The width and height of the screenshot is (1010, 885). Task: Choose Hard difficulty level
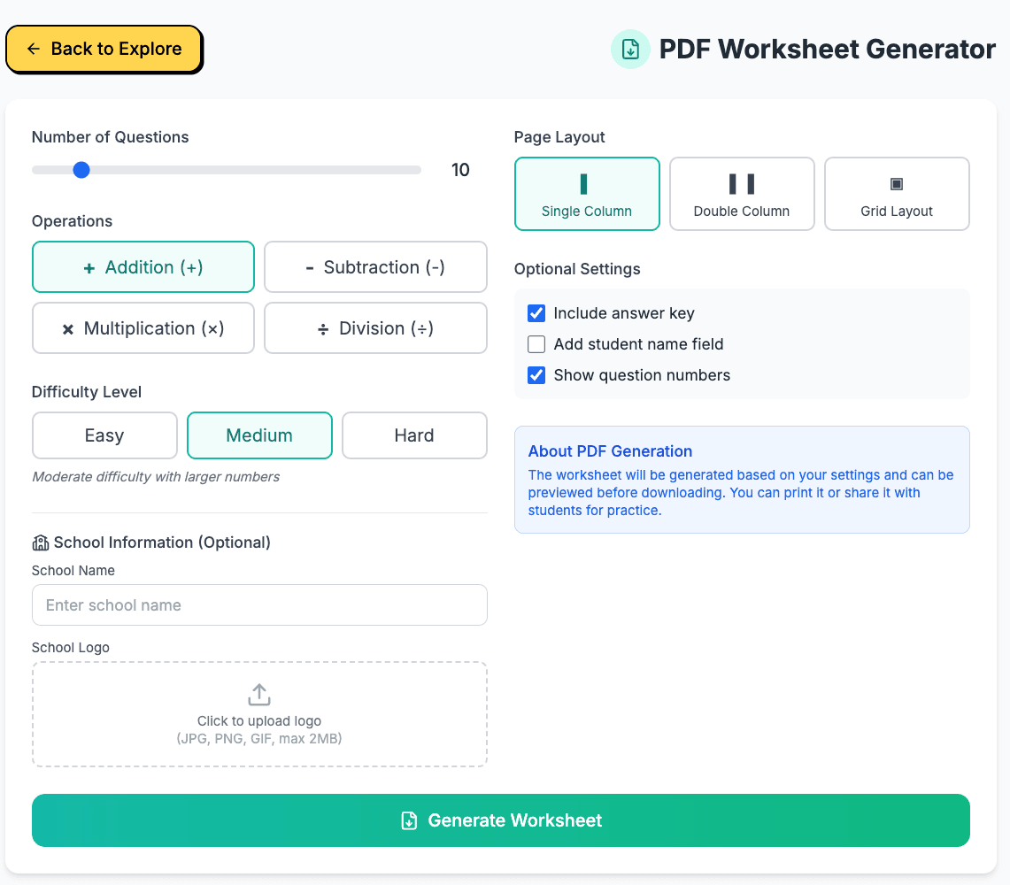[414, 435]
